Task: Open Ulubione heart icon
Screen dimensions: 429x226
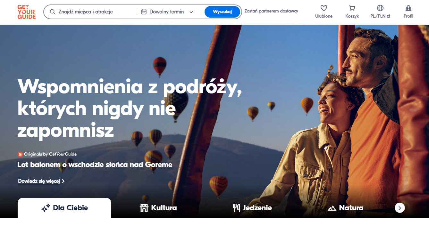Action: pyautogui.click(x=324, y=8)
